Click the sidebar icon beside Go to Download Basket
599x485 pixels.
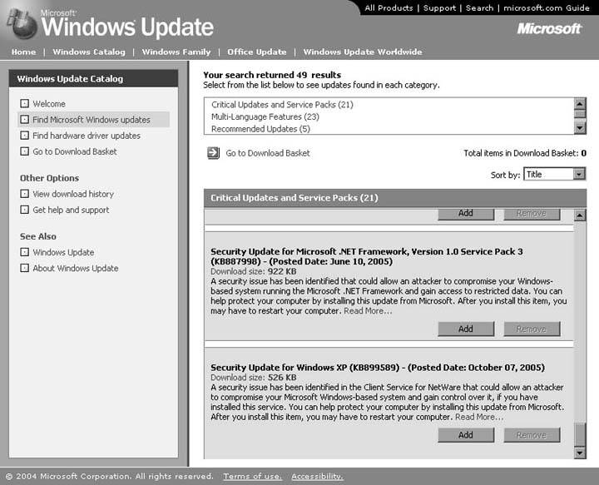coord(24,151)
